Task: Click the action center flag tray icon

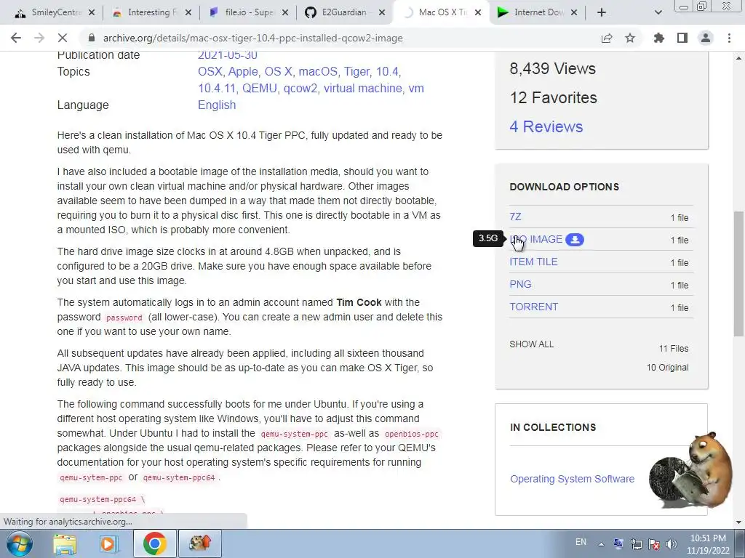Action: (x=654, y=544)
